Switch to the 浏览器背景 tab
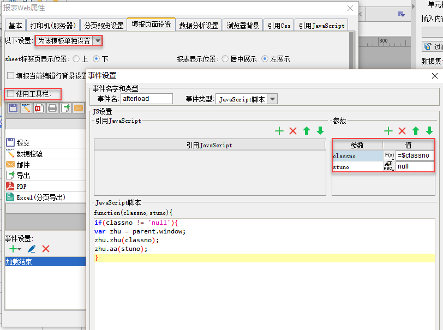 (x=243, y=26)
